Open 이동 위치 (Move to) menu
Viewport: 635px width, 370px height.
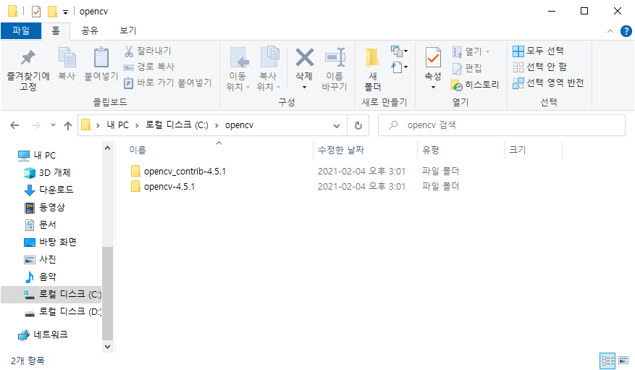[x=237, y=70]
